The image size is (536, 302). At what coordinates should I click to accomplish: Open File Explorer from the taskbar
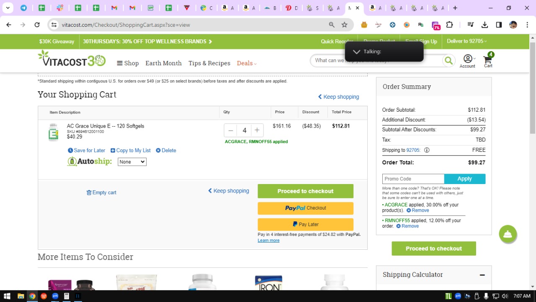pos(21,296)
